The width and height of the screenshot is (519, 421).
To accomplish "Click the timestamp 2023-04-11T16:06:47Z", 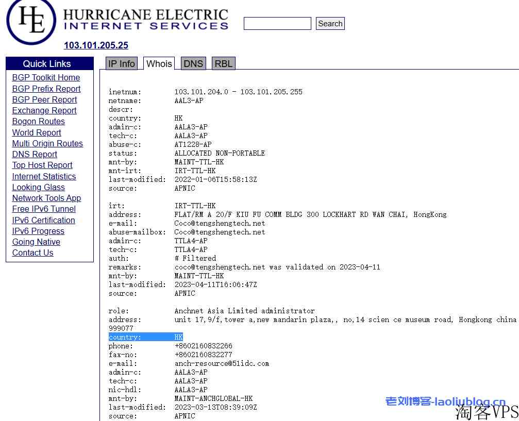I will point(215,284).
